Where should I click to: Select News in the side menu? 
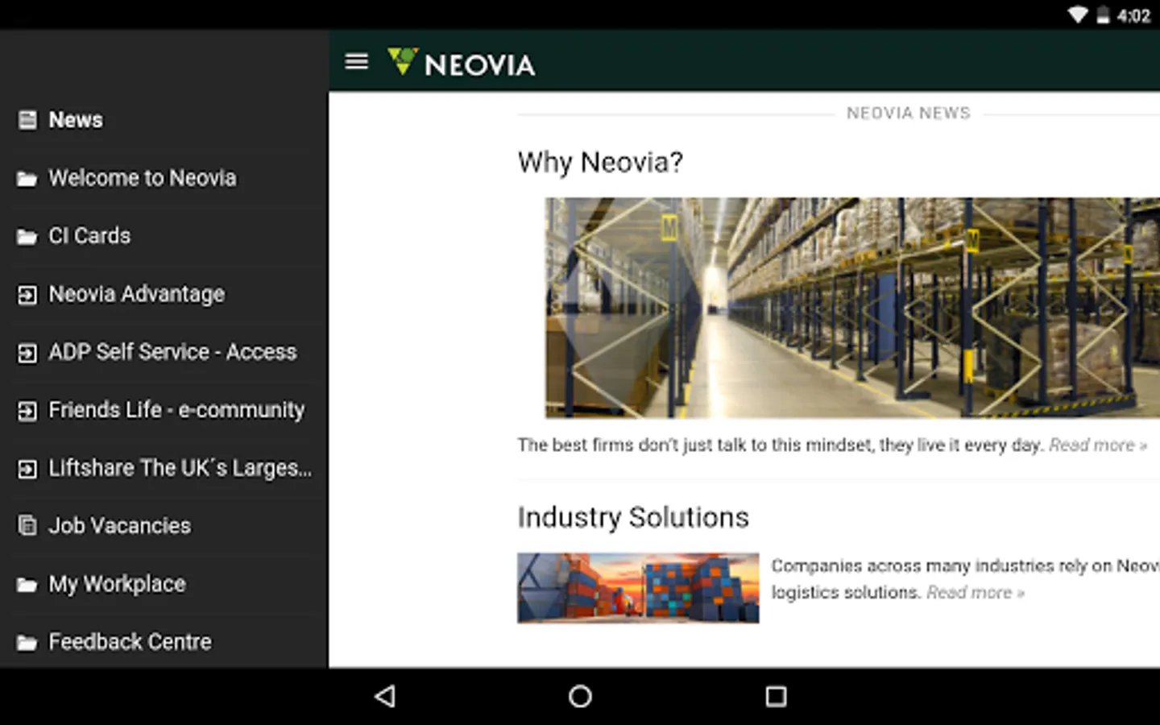pos(164,120)
